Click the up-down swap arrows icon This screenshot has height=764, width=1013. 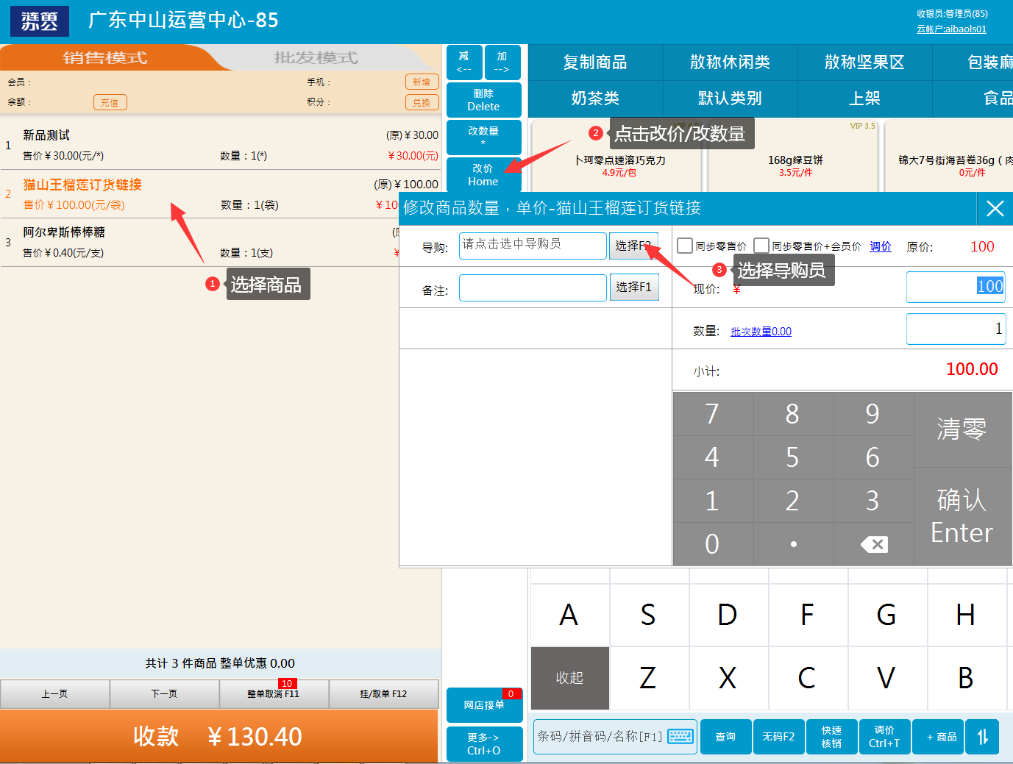coord(982,737)
